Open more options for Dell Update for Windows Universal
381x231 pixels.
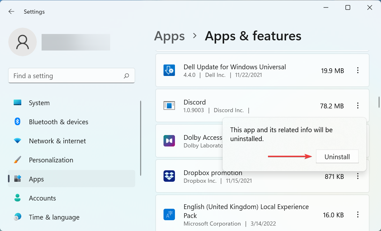[358, 70]
